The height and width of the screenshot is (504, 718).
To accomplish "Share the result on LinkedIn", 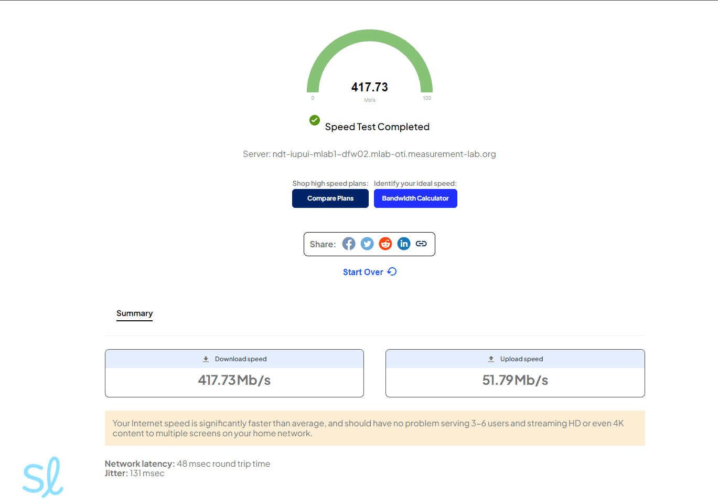I will pos(404,244).
